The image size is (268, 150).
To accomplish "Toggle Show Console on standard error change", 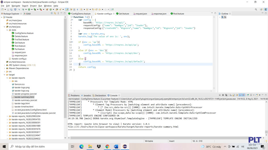I will (x=243, y=95).
